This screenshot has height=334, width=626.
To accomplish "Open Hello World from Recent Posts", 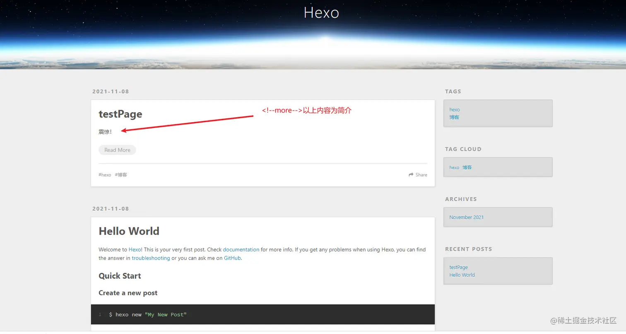I will click(x=462, y=275).
